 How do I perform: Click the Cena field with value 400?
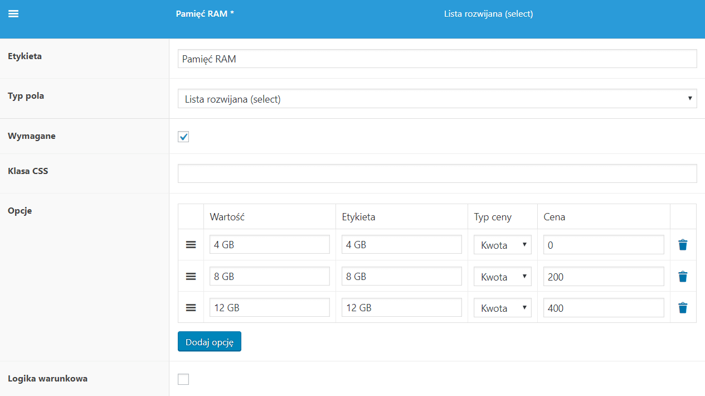click(604, 307)
